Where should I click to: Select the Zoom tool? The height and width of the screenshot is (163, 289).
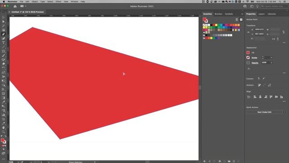click(3, 132)
